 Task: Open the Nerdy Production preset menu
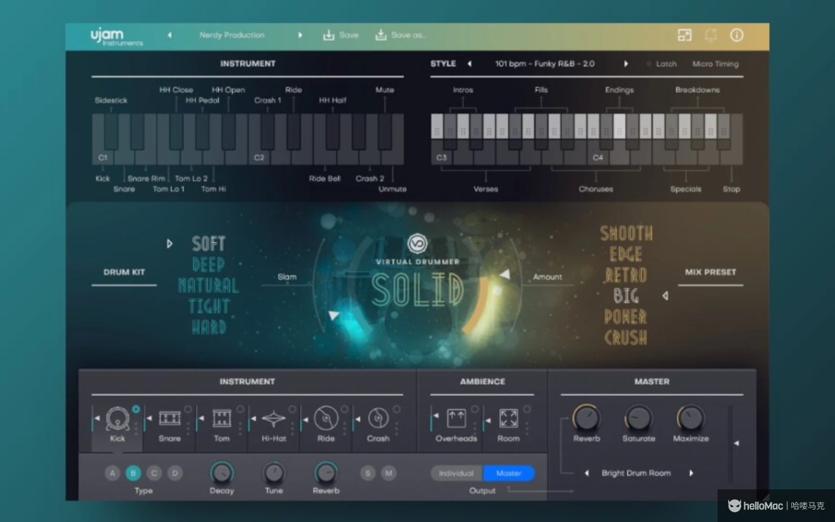[x=232, y=35]
